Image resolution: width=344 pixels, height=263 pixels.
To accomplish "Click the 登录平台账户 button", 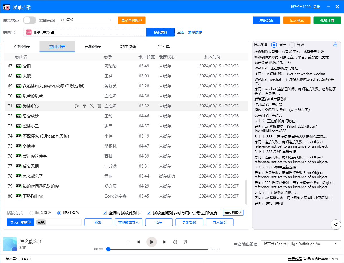I will [132, 20].
